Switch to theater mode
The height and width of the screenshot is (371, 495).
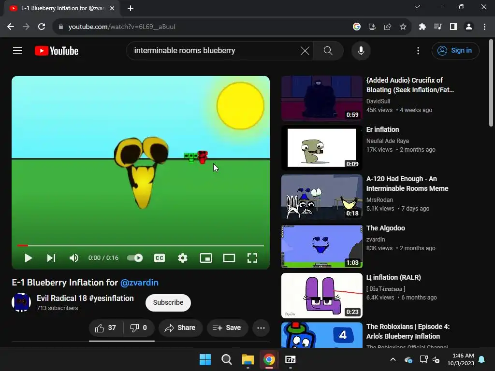[x=229, y=258]
